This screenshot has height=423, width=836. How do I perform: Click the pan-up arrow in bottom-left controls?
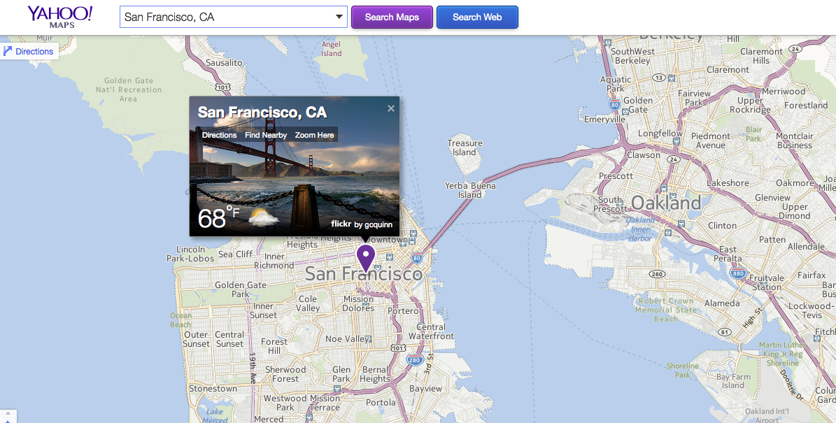click(8, 413)
